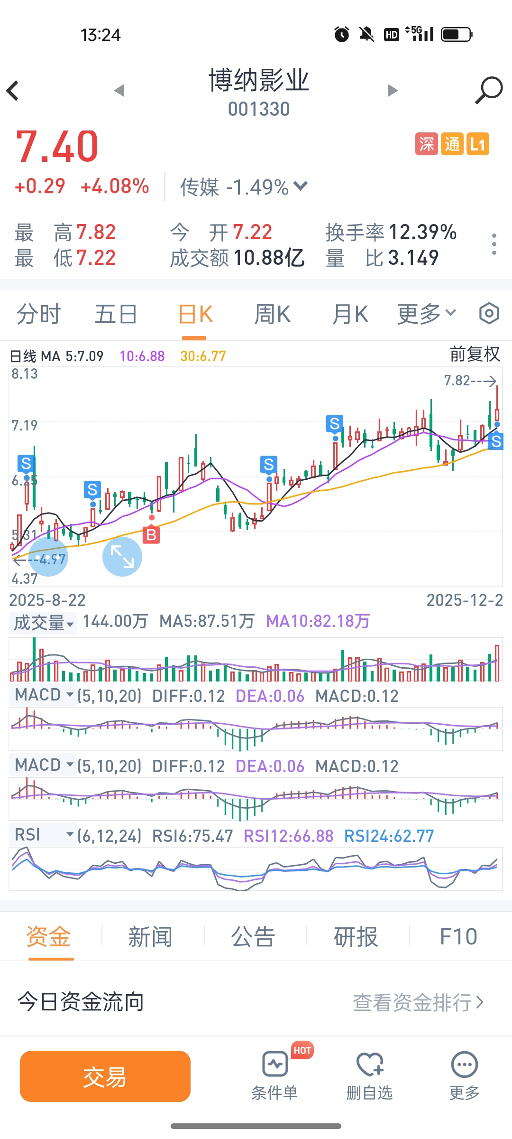Open 查看资金排行 link

[x=418, y=1002]
